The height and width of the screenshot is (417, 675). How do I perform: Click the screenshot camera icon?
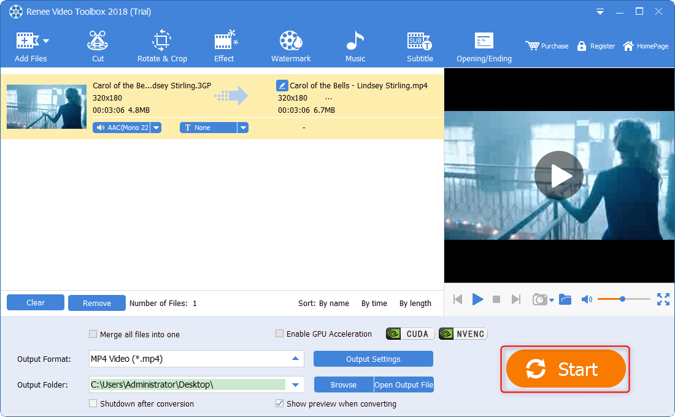click(539, 299)
